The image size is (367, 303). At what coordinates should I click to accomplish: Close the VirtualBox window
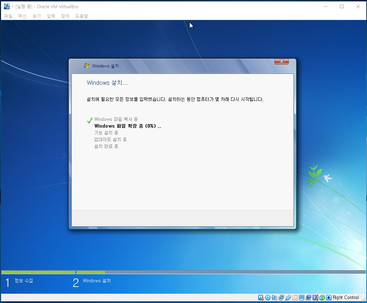[358, 6]
